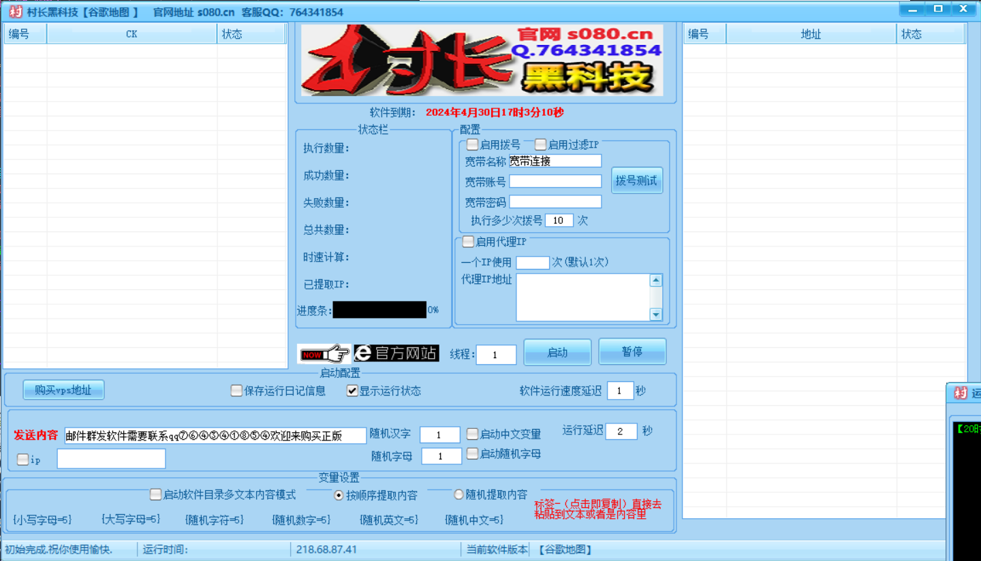The image size is (981, 561).
Task: Select 按顺序提取内容 radio button
Action: (x=339, y=495)
